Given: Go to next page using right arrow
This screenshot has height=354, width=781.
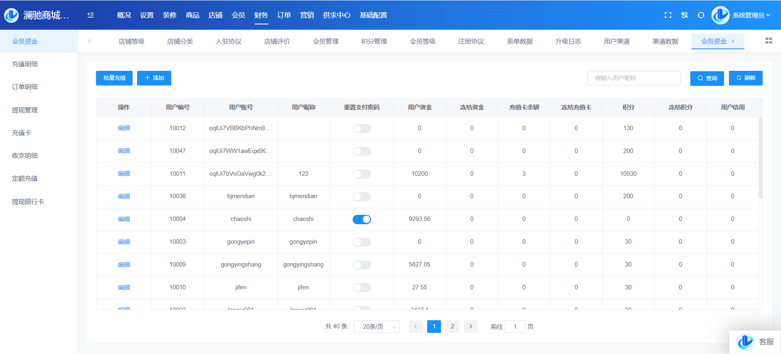Looking at the screenshot, I should pos(471,326).
